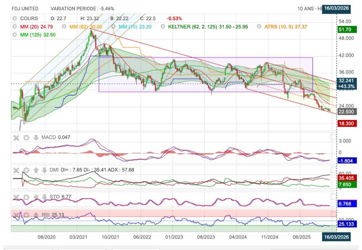The image size is (362, 250).
Task: Open settings gear for ATRS indicator
Action: [259, 26]
